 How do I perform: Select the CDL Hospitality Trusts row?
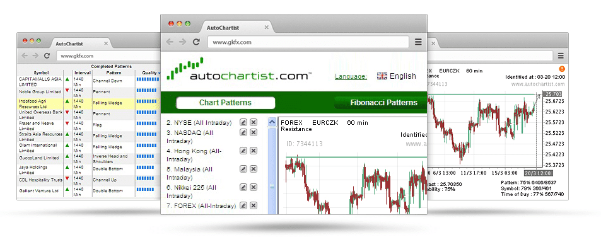click(89, 180)
